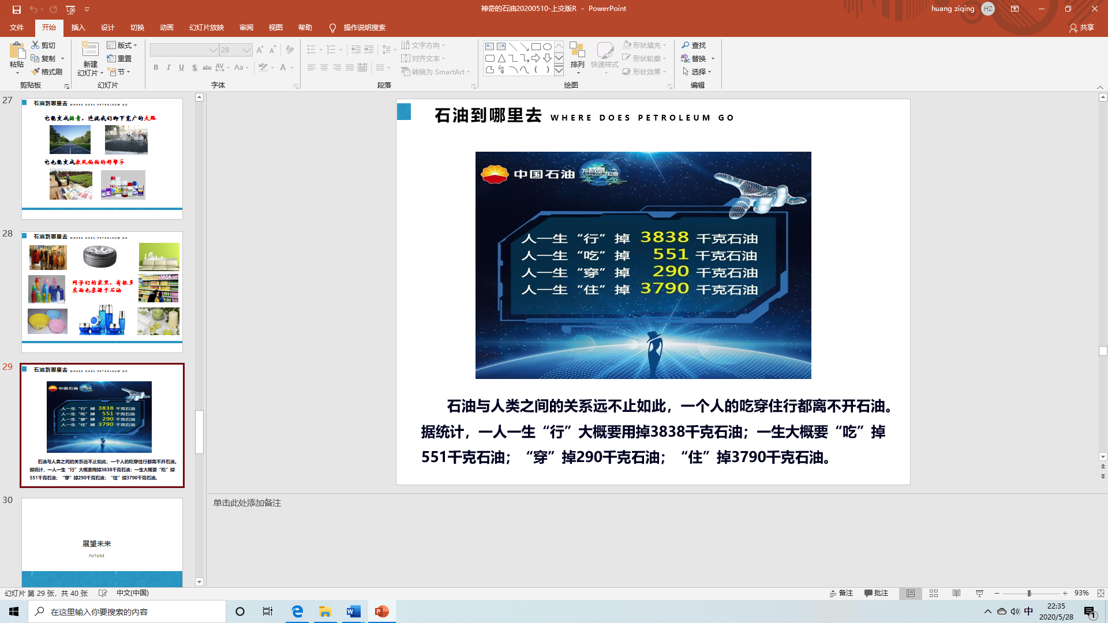Click the zoom slider handle
Screen dimensions: 1108x623
[1029, 593]
